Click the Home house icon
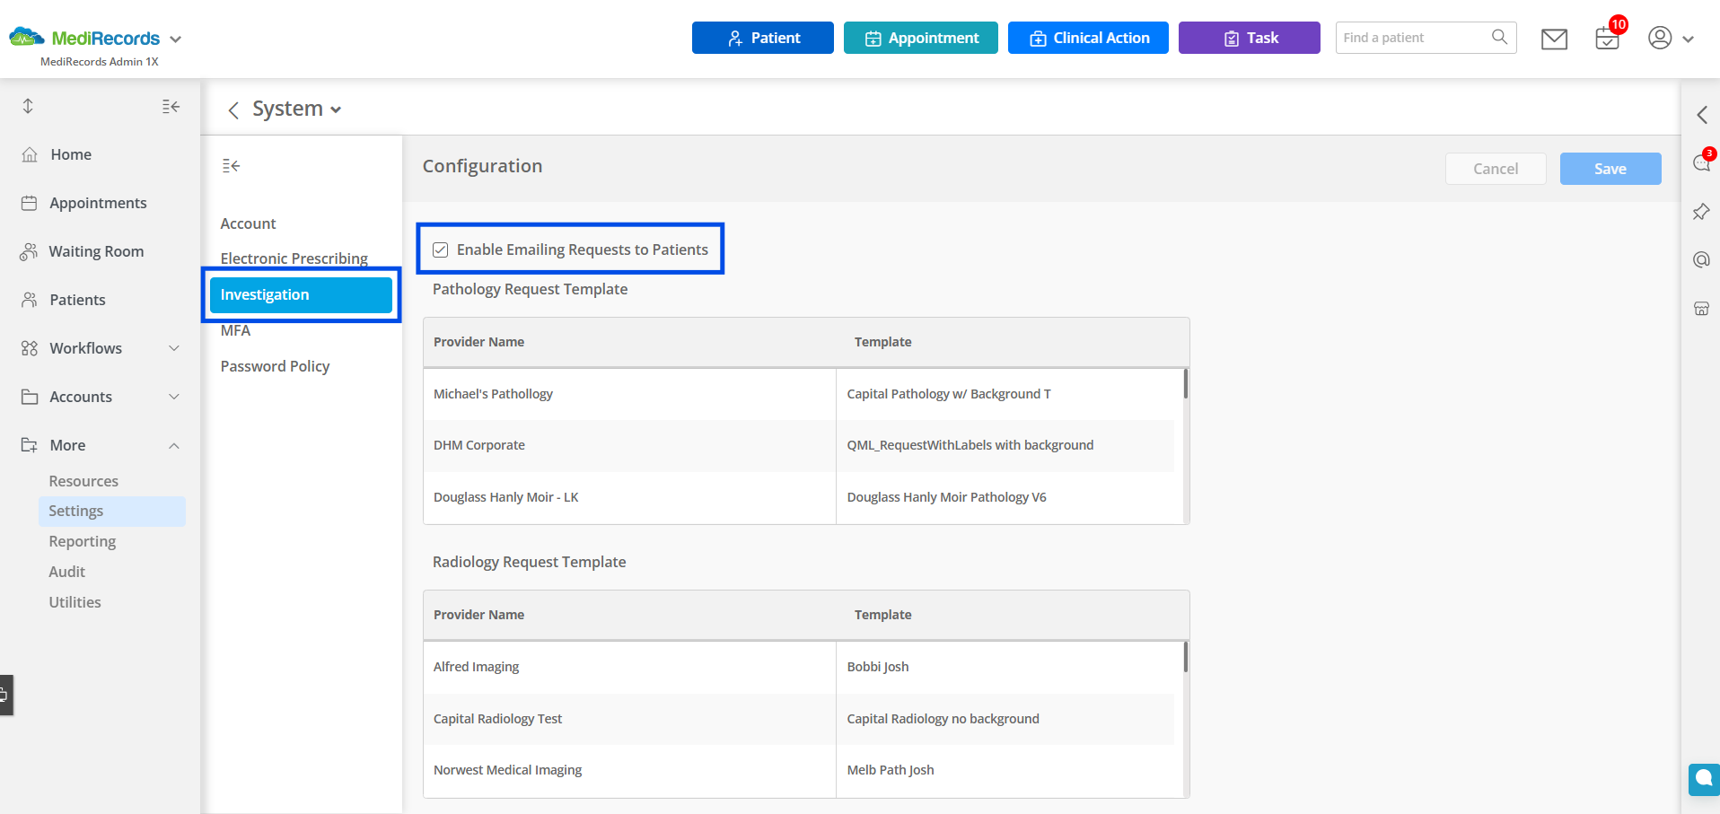The width and height of the screenshot is (1720, 814). point(30,154)
